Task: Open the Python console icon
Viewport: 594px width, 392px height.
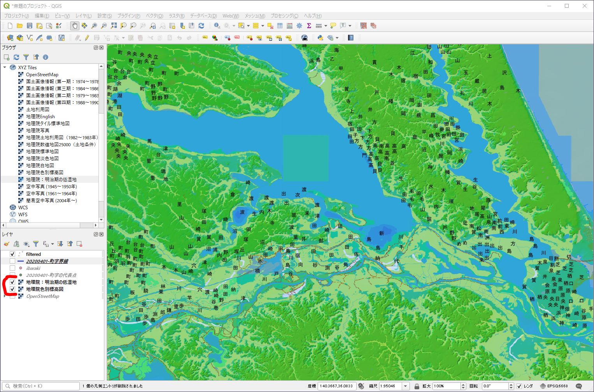Action: 320,38
